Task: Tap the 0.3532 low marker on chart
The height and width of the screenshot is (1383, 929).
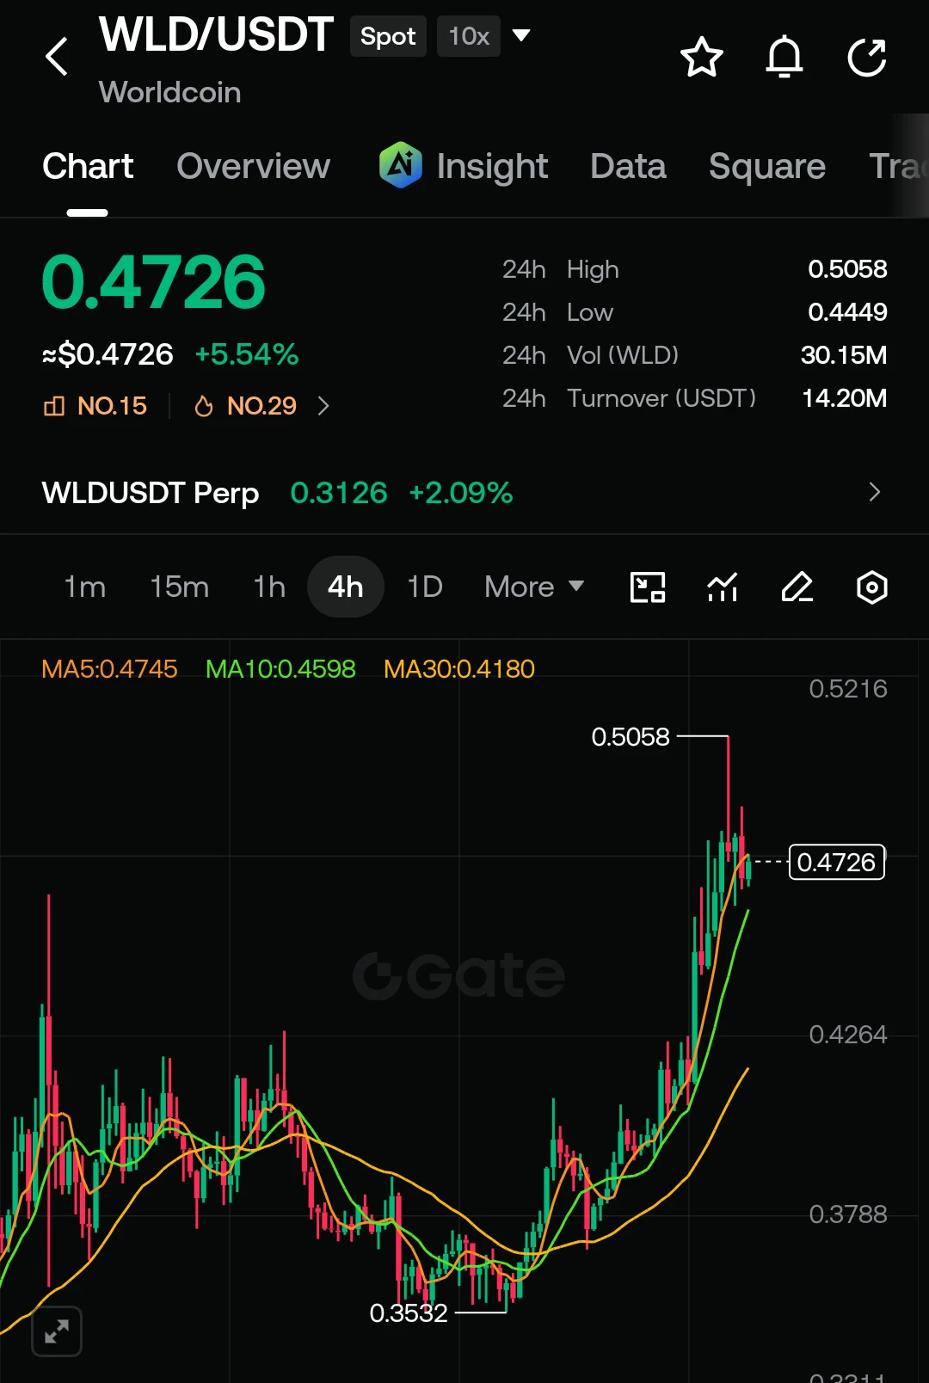Action: coord(409,1313)
